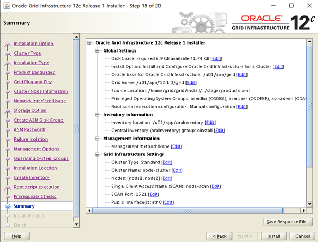
Task: Collapse the Management information section
Action: click(98, 139)
